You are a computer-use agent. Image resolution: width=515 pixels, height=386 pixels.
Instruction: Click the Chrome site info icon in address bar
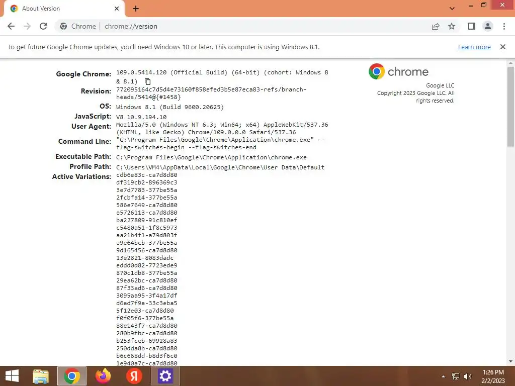(63, 26)
